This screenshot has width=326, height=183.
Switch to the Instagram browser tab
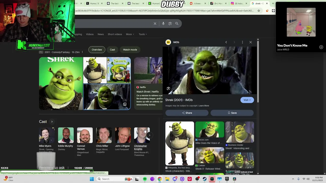point(239,4)
